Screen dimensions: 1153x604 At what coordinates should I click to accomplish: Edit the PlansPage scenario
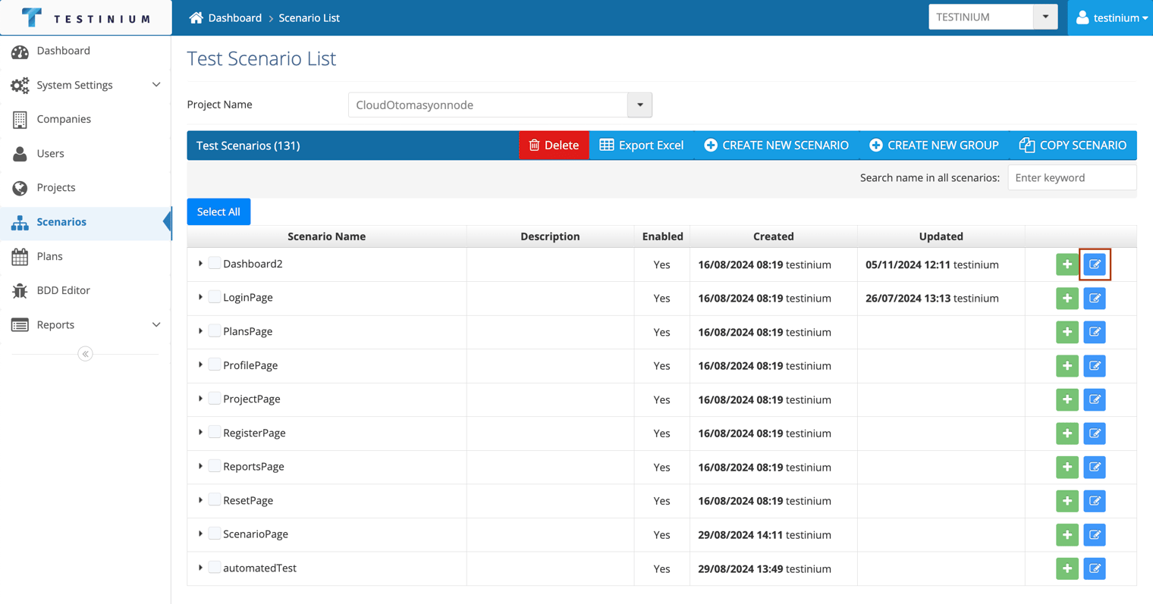(x=1095, y=332)
